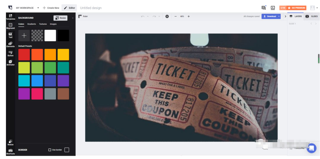320x159 pixels.
Task: Click the ticket image on canvas
Action: click(x=181, y=87)
